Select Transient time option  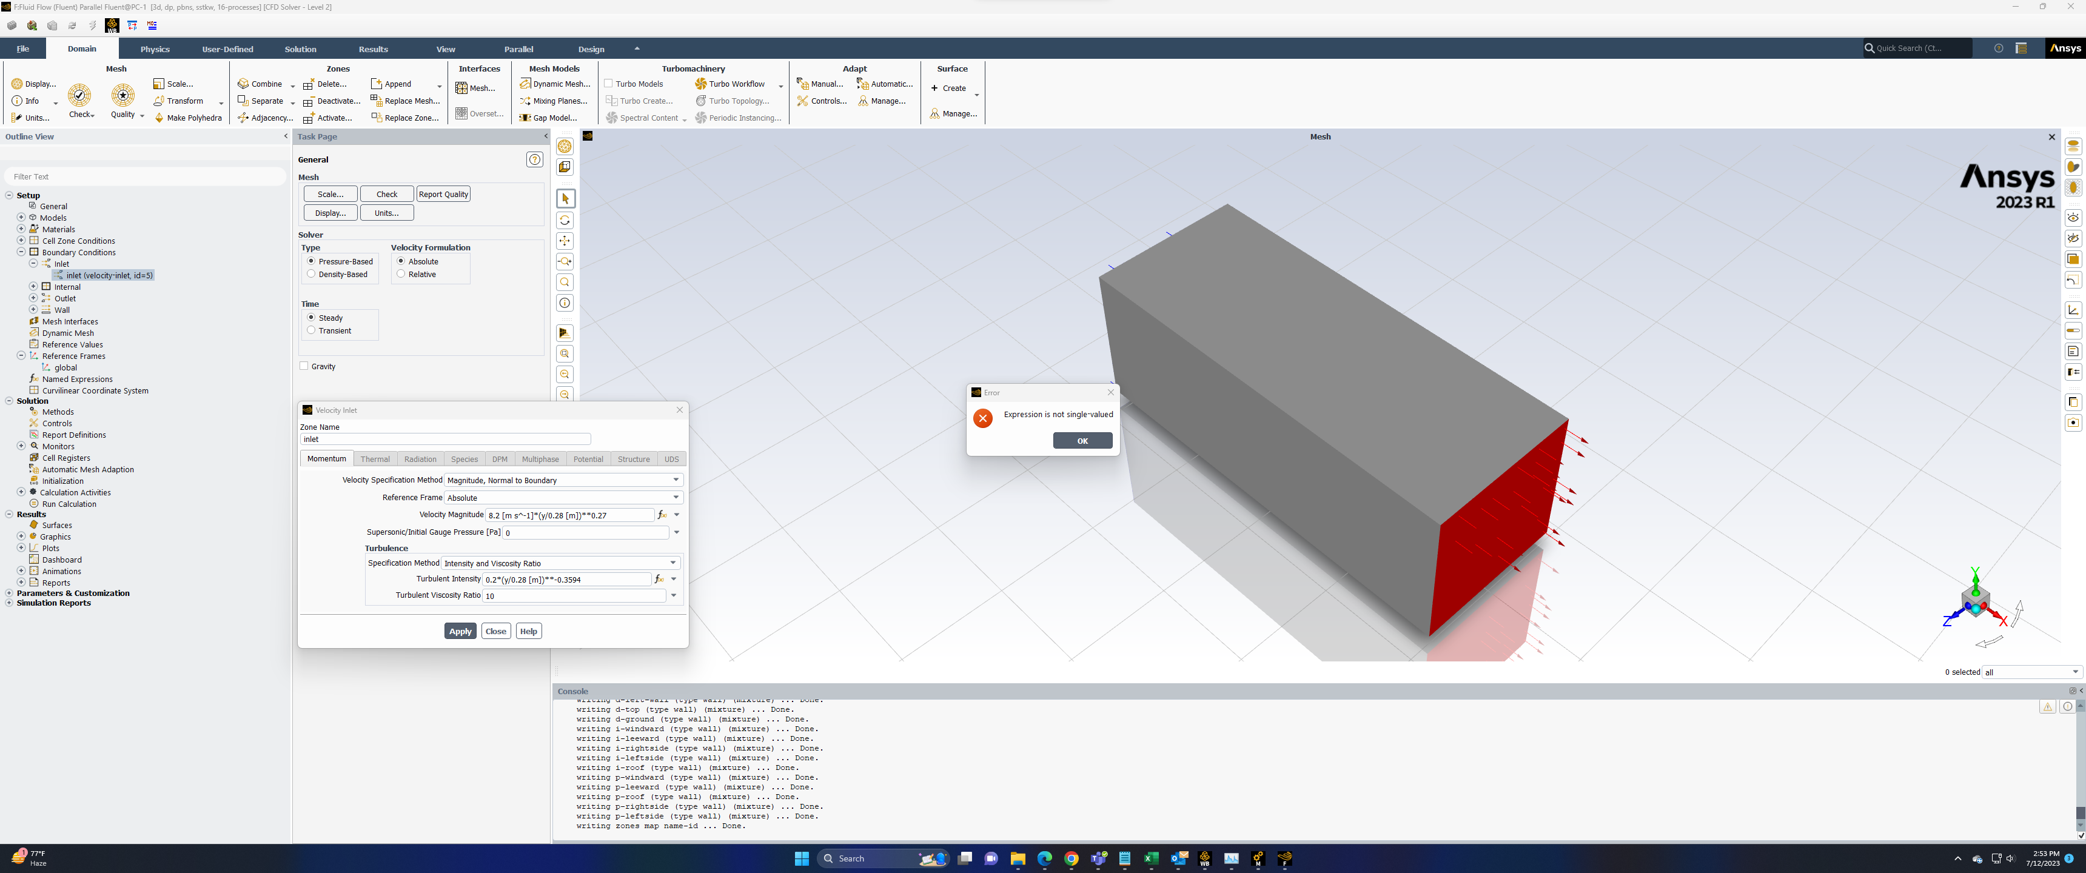click(x=311, y=330)
